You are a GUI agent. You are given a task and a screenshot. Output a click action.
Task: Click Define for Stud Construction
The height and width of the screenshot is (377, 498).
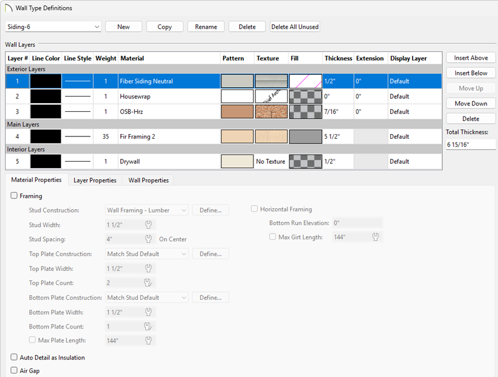pos(210,210)
